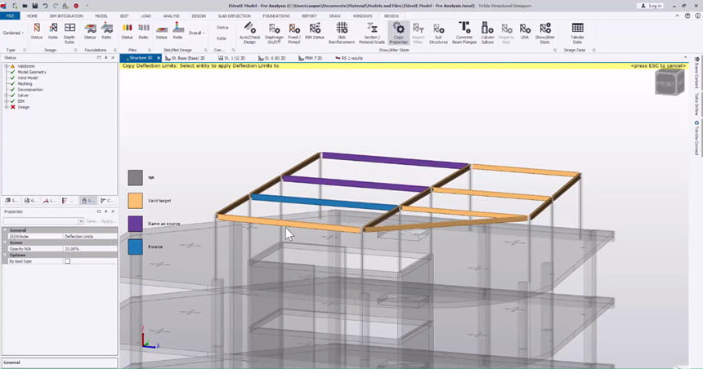Screen dimensions: 703x369
Task: Expand the Design tree node
Action: [7, 107]
